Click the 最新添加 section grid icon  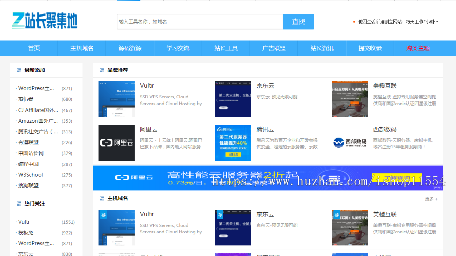[19, 70]
